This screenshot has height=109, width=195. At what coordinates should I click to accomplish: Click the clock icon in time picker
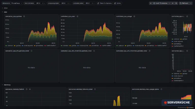coord(154,3)
